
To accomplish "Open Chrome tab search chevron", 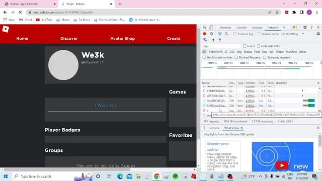I will [x=284, y=4].
